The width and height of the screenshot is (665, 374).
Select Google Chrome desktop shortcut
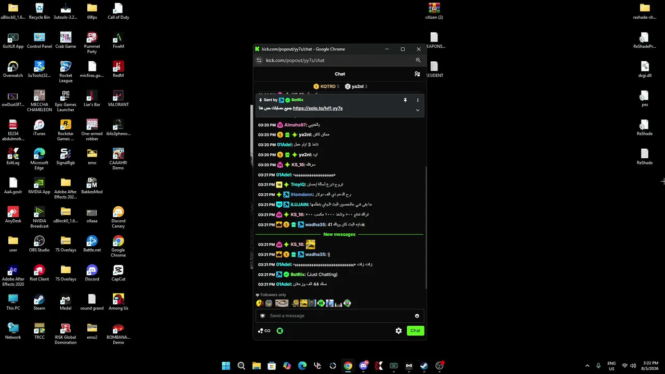(118, 246)
